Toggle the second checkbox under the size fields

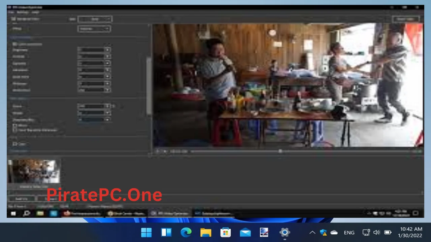pyautogui.click(x=14, y=130)
